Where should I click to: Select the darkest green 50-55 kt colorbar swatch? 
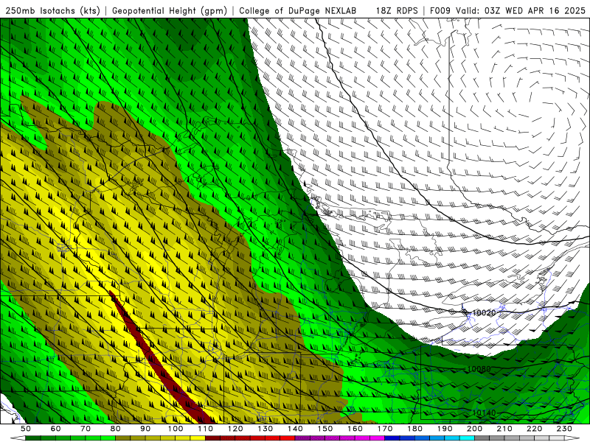click(x=32, y=438)
